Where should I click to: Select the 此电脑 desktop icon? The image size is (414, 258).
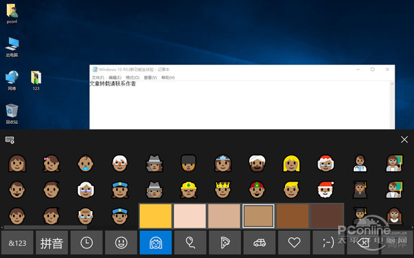12,47
